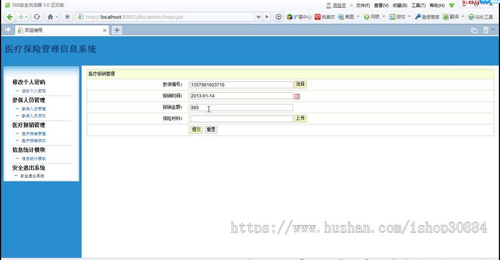The height and width of the screenshot is (260, 500).
Task: Open the 帮助(H) menu
Action: [x=437, y=6]
